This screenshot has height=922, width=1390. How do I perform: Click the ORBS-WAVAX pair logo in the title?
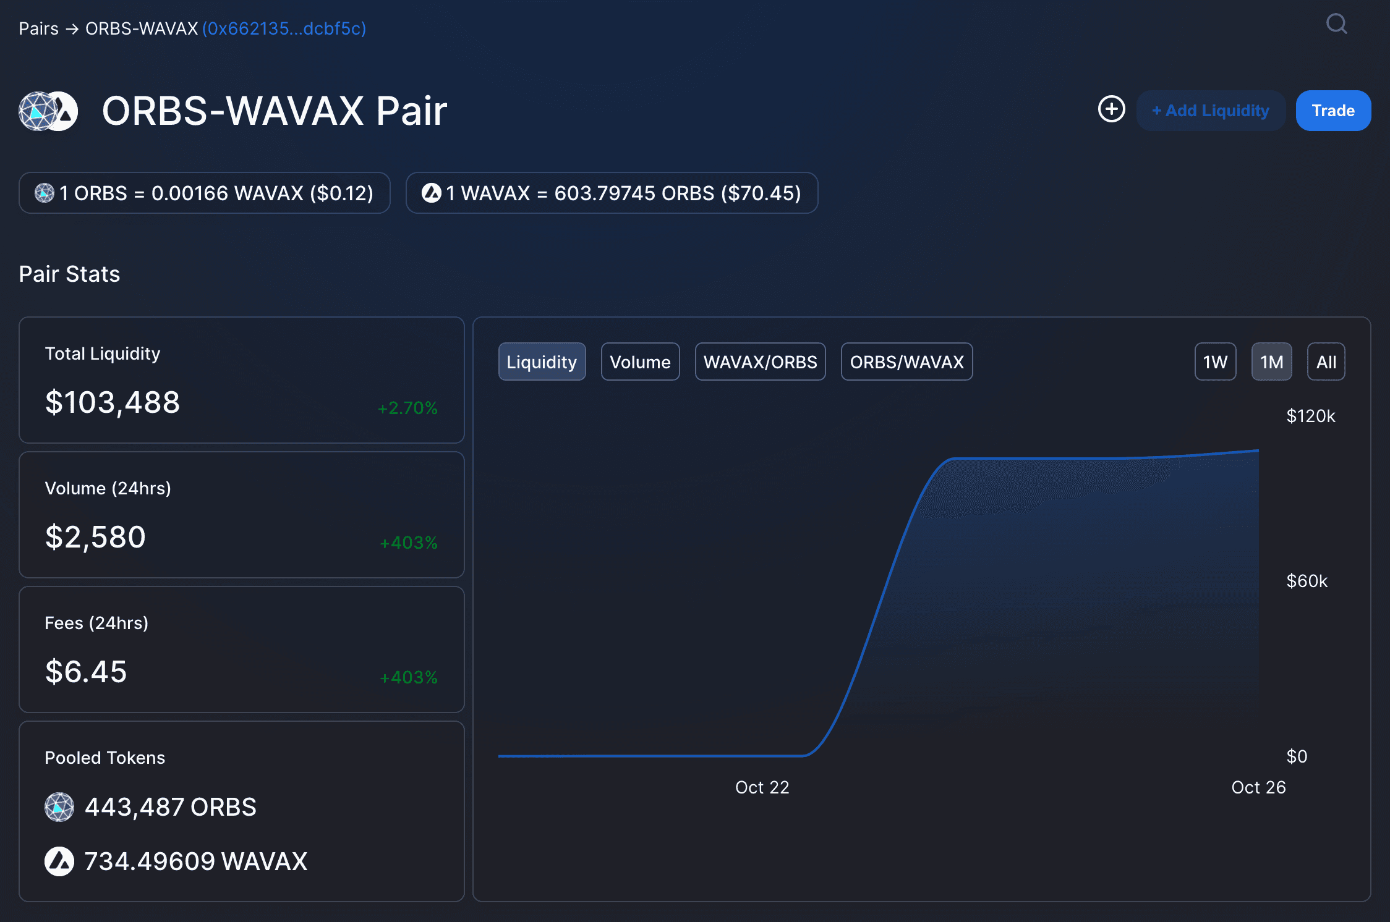[48, 111]
